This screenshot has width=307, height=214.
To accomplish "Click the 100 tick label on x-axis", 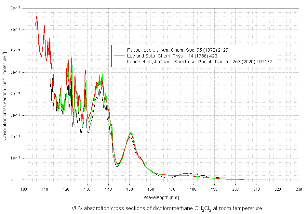I will coord(24,188).
